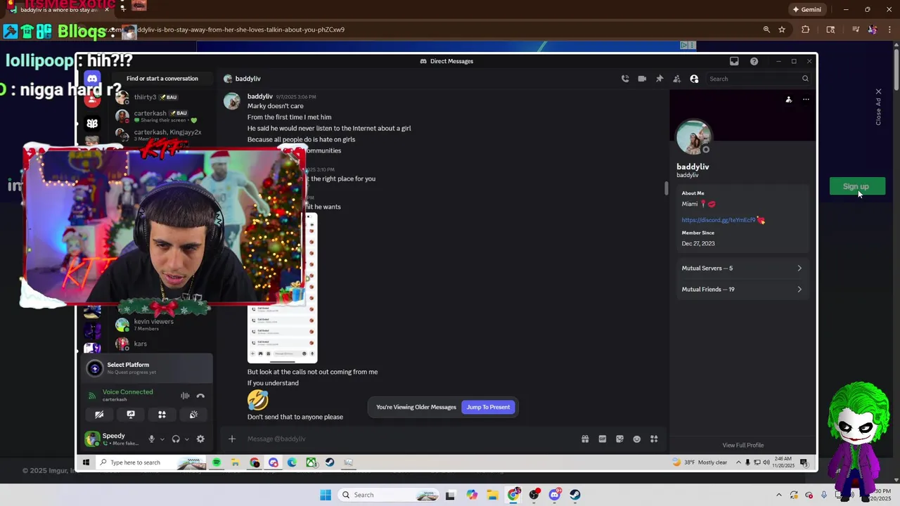
Task: Open activities button in voice panel
Action: tap(162, 415)
